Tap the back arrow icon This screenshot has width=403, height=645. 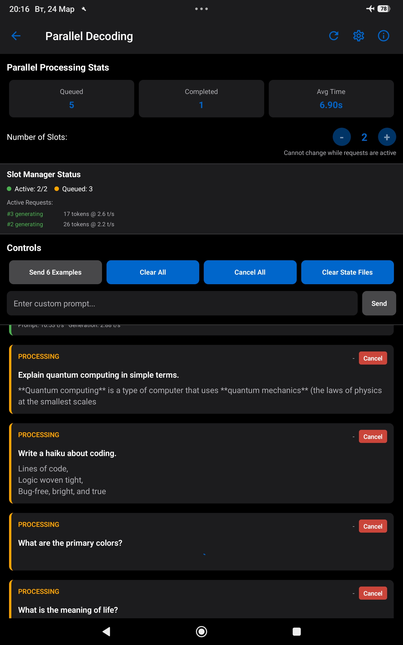click(16, 36)
